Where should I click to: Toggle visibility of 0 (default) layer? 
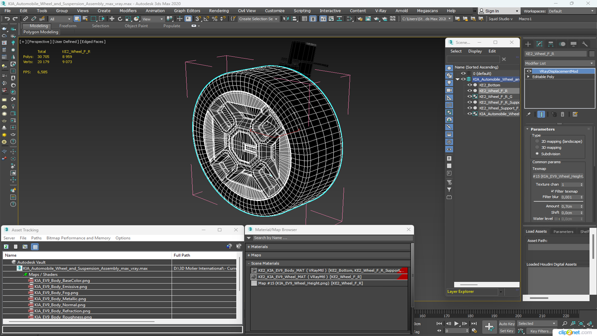[463, 73]
